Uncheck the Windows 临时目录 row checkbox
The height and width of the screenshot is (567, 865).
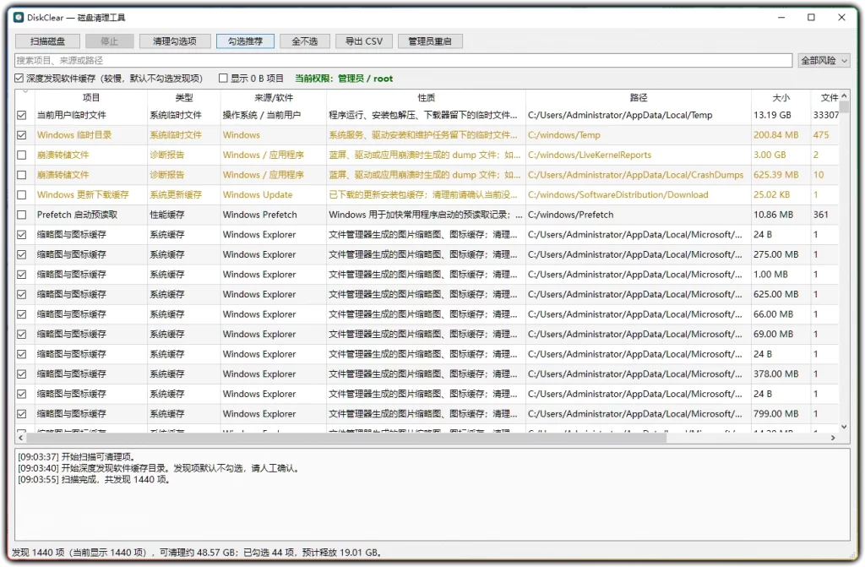click(x=21, y=135)
